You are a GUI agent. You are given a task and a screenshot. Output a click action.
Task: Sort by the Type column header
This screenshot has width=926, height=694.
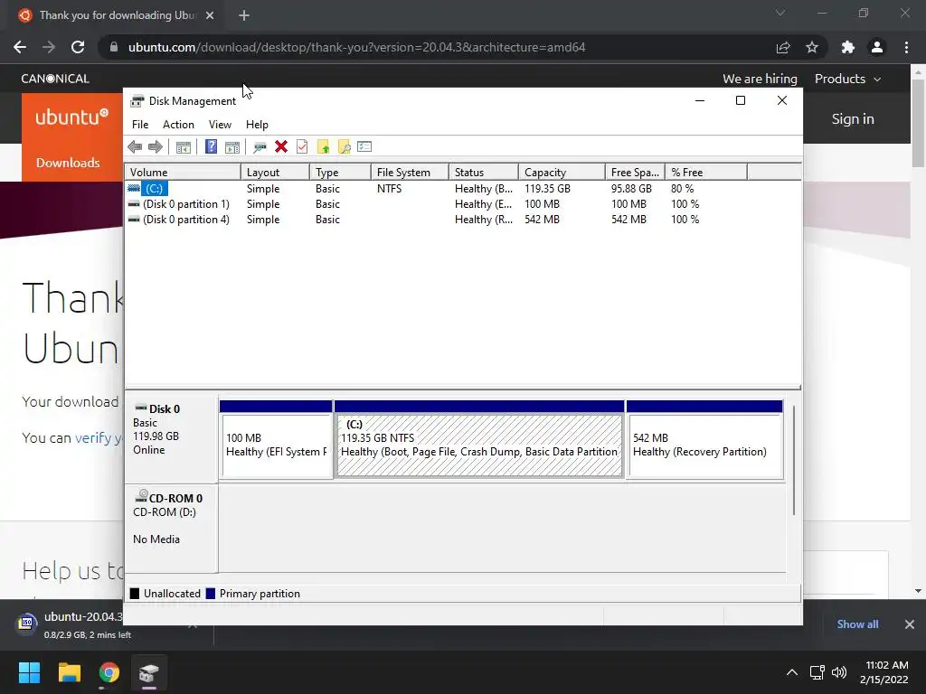pyautogui.click(x=340, y=173)
